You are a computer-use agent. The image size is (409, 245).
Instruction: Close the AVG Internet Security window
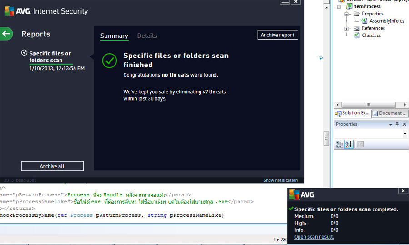tap(296, 2)
